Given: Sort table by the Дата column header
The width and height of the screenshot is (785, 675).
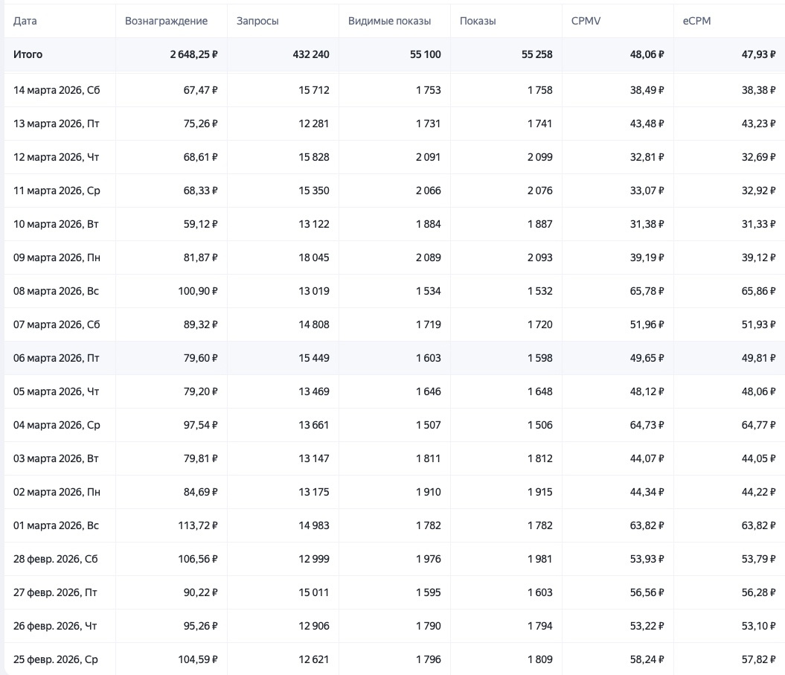Looking at the screenshot, I should click(x=25, y=21).
